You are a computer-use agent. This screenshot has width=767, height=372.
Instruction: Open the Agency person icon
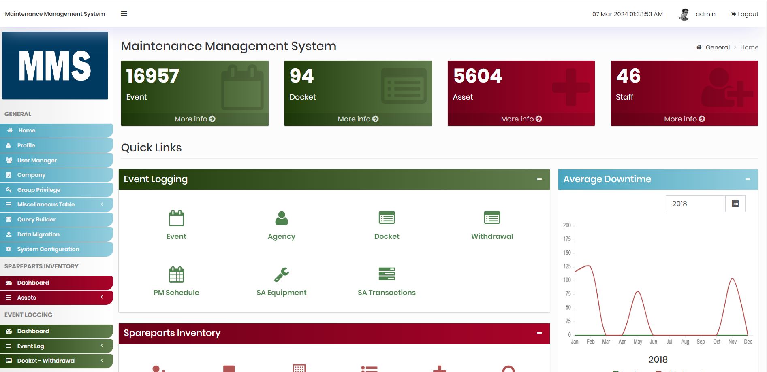tap(281, 218)
